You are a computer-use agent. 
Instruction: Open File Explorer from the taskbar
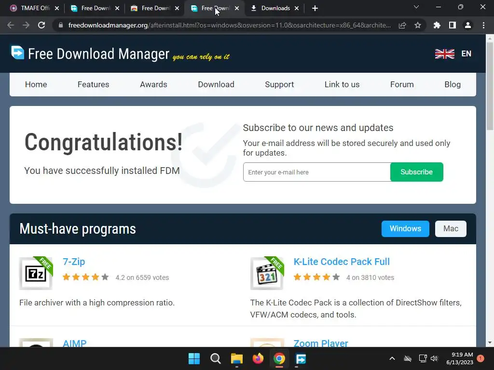[236, 358]
